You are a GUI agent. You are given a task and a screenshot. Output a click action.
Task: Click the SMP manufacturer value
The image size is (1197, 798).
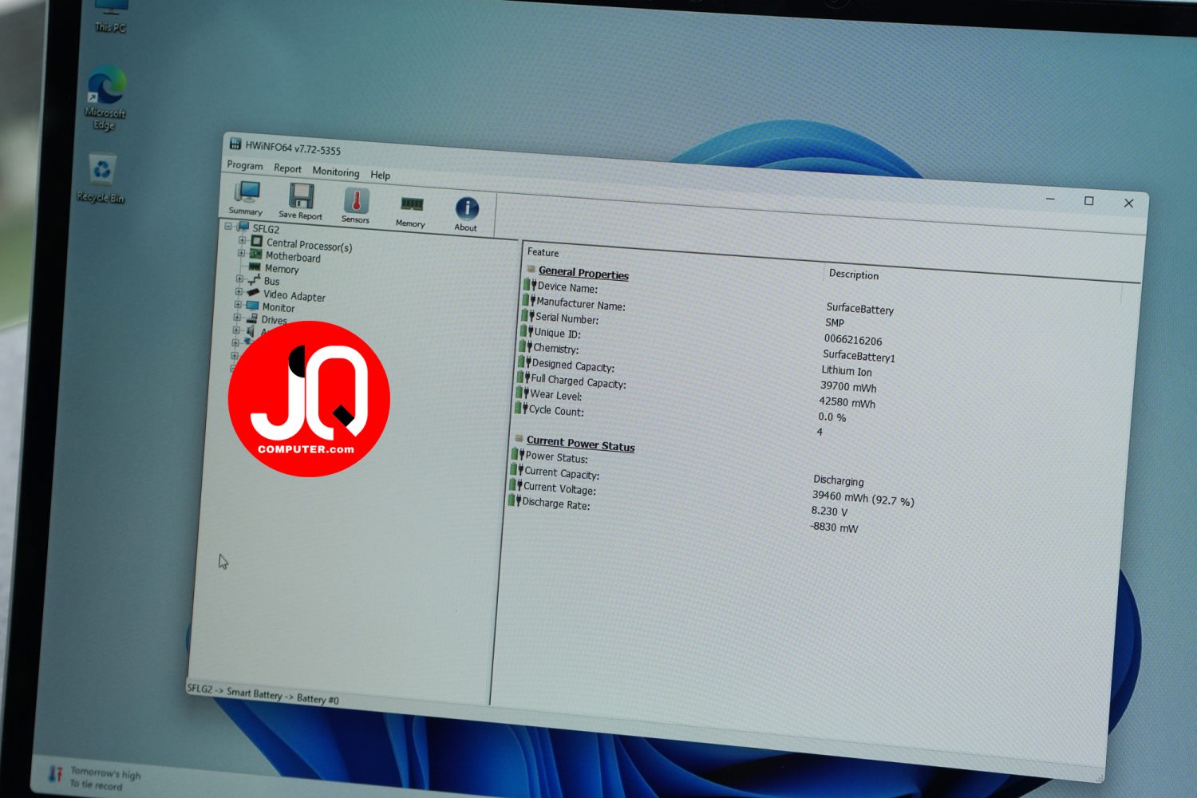[835, 322]
